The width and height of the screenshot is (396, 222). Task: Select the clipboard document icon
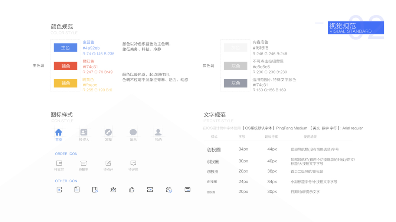coord(77,189)
